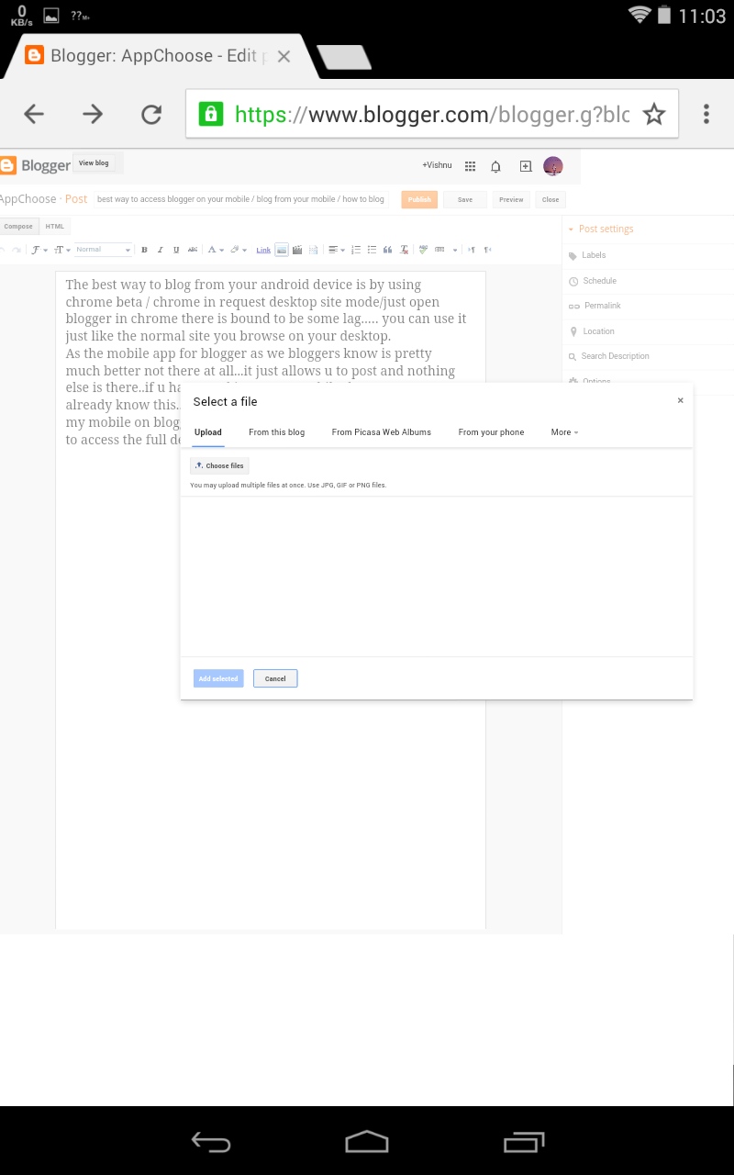Toggle bold formatting
This screenshot has width=734, height=1175.
(x=144, y=250)
